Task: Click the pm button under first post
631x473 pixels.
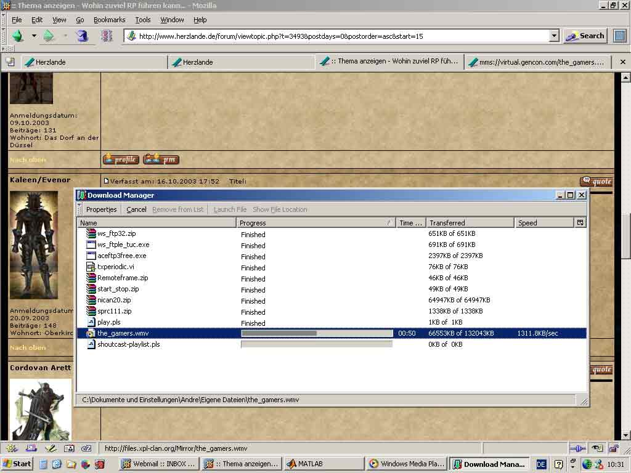Action: (x=161, y=160)
